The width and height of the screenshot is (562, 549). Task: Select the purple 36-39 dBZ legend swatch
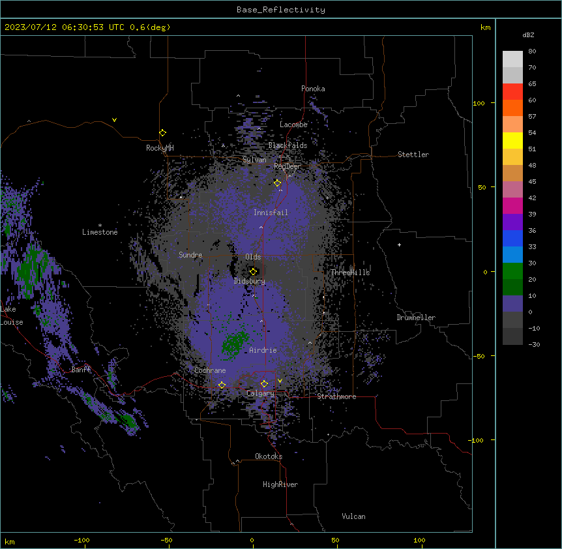pyautogui.click(x=512, y=222)
